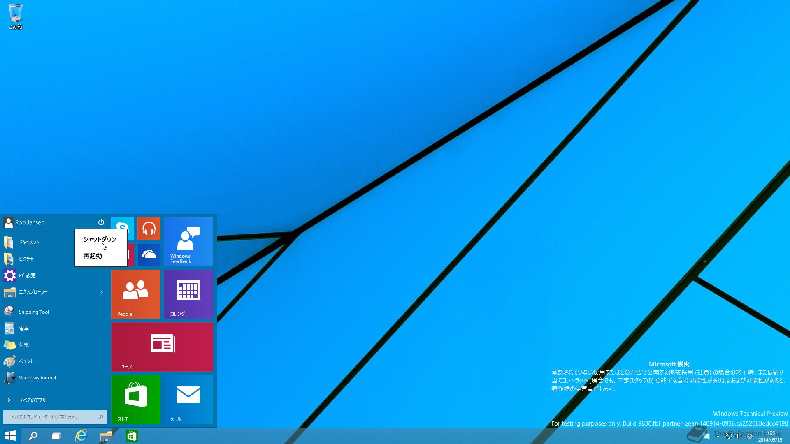Show hidden tray icons arrow
790x444 pixels.
tap(718, 436)
